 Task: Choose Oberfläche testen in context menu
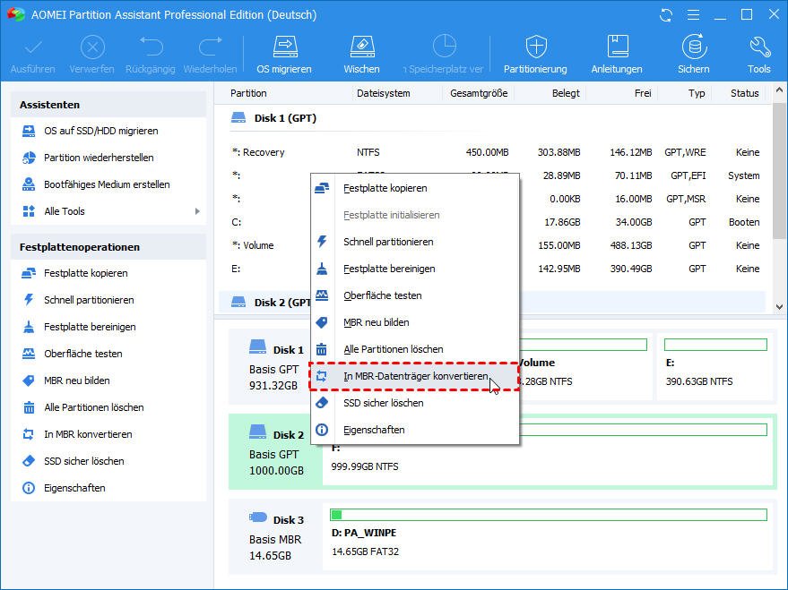tap(414, 296)
